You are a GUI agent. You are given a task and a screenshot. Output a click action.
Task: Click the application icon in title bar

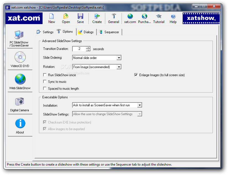pyautogui.click(x=7, y=7)
